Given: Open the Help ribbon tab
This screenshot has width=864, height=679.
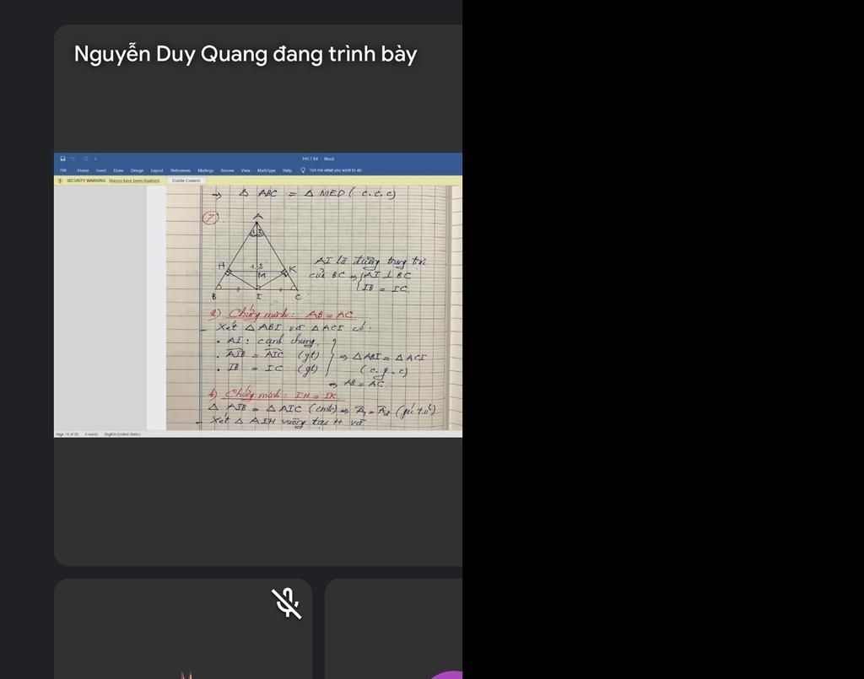Looking at the screenshot, I should (x=287, y=170).
